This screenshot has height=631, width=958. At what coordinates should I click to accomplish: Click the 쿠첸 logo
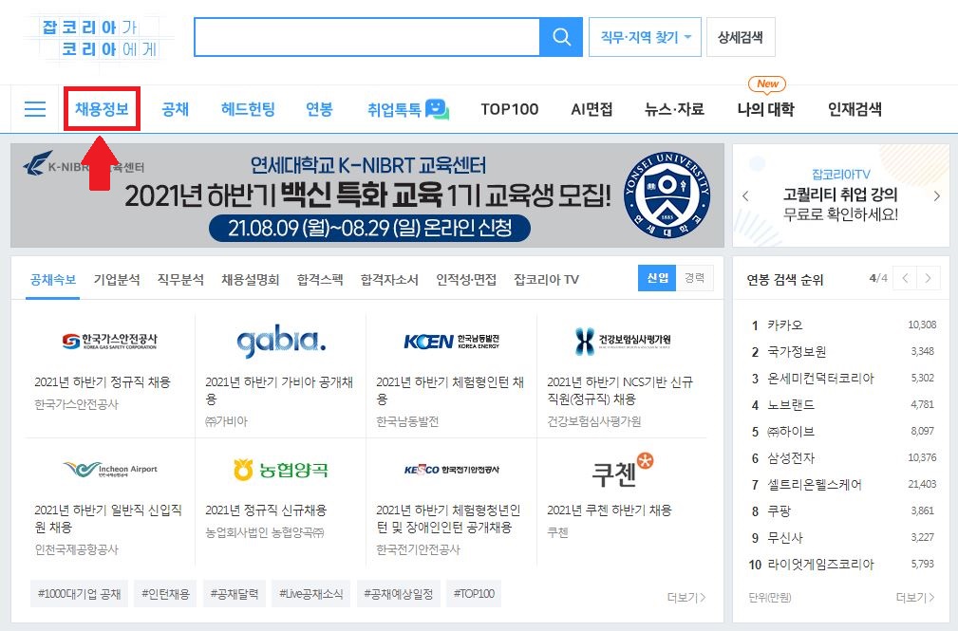tap(623, 470)
